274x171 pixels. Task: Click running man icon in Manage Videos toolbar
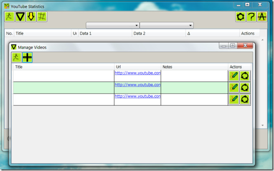click(x=17, y=57)
